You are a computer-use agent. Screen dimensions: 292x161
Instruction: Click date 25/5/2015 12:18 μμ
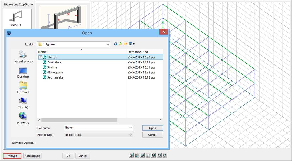click(x=141, y=77)
